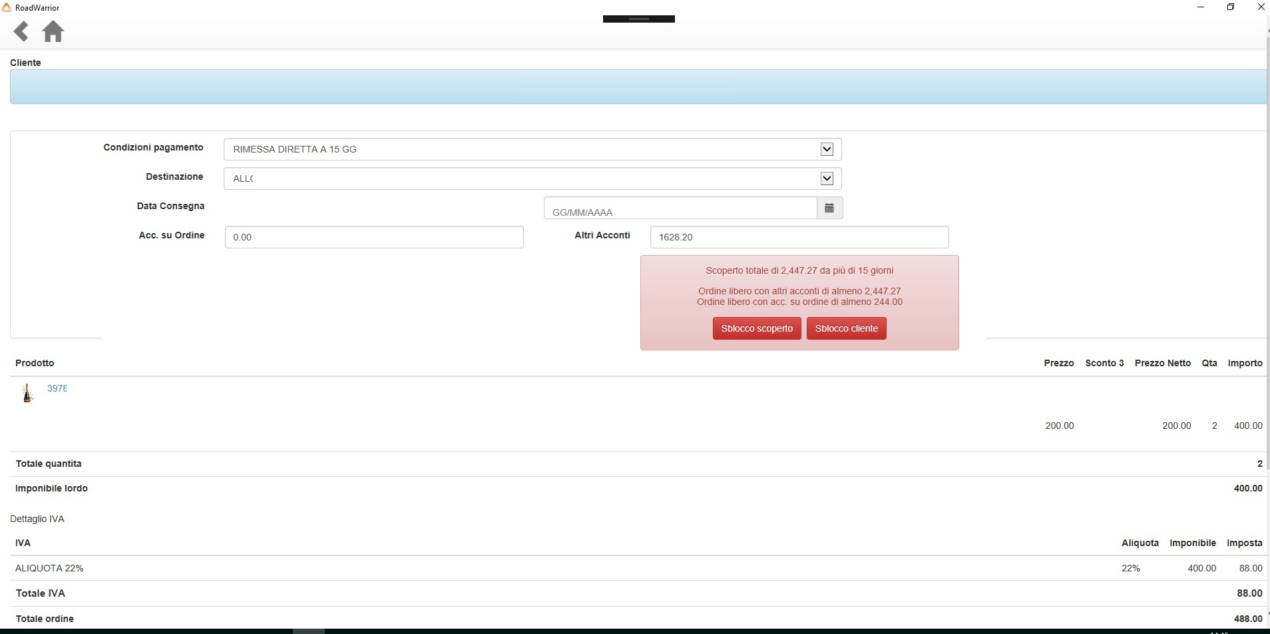Click the Acc. su Ordine input field
1270x634 pixels.
point(374,237)
